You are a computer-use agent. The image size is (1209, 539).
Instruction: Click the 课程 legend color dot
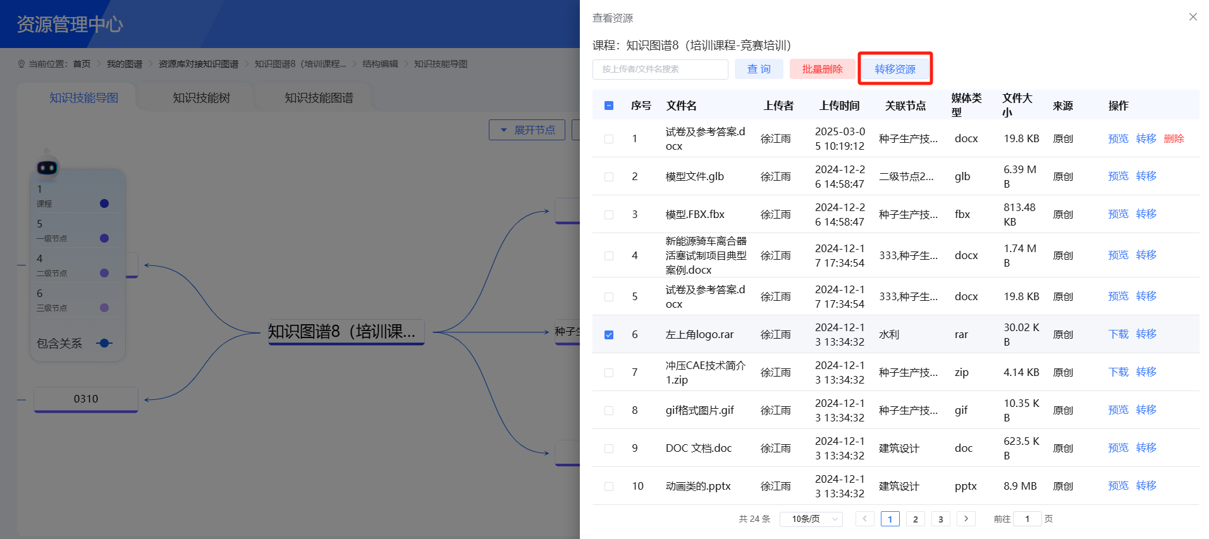(x=104, y=203)
